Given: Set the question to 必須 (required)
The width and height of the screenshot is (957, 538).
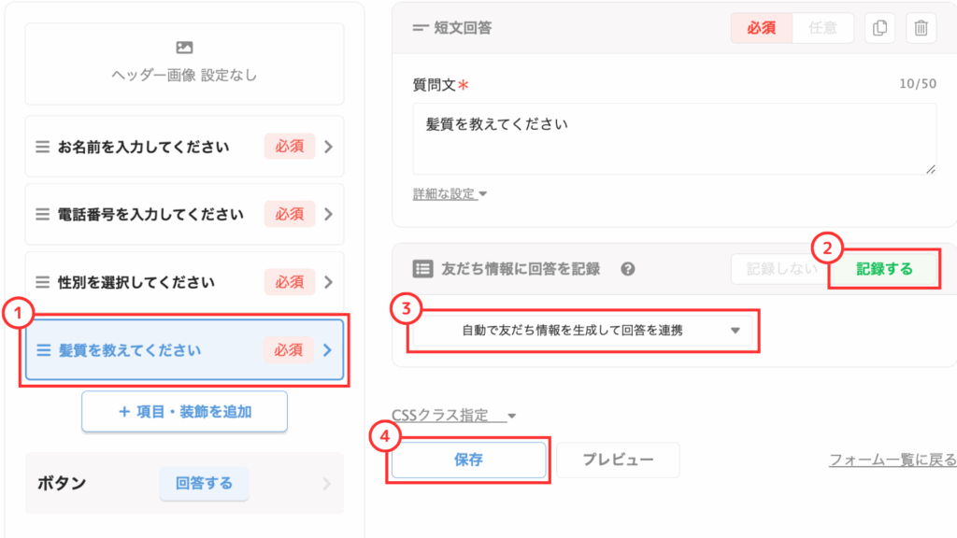Looking at the screenshot, I should [x=761, y=28].
